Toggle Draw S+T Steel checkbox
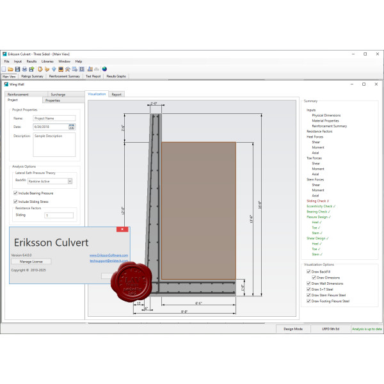This screenshot has height=384, width=384. tap(308, 289)
